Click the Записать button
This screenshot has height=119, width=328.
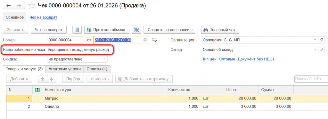coord(15,30)
